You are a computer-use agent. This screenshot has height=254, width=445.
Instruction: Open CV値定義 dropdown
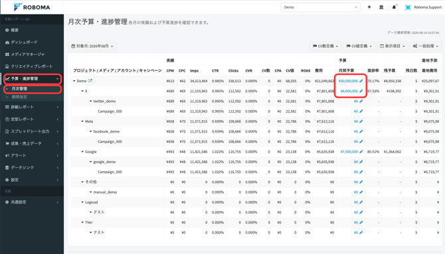pyautogui.click(x=359, y=46)
